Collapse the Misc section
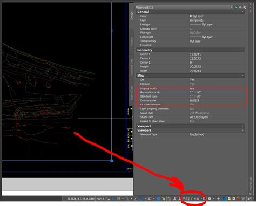The image size is (256, 206). pos(242,75)
